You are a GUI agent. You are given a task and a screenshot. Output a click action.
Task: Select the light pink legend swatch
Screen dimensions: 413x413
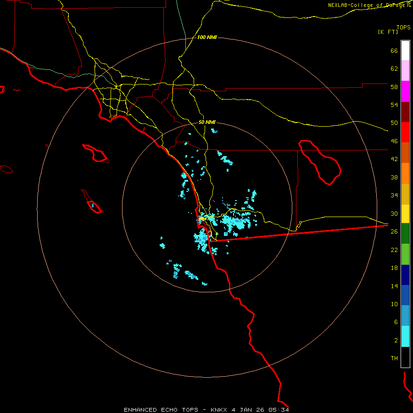pyautogui.click(x=405, y=71)
